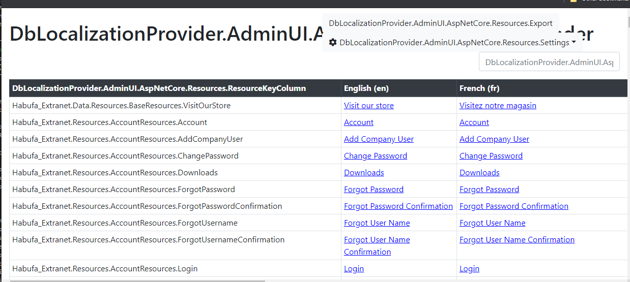Open French 'Visitez notre magasin' translation link
630x282 pixels.
point(498,106)
